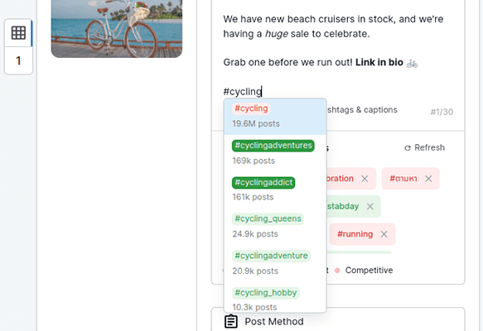
Task: Click the Refresh icon for hashtag suggestions
Action: [408, 148]
